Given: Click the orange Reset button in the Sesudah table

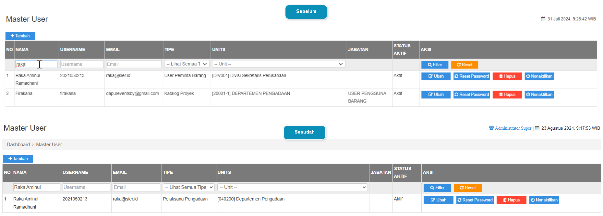Looking at the screenshot, I should (x=467, y=188).
